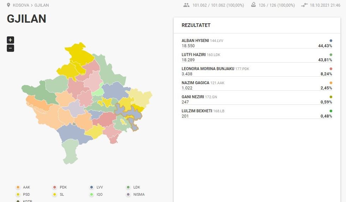This screenshot has height=202, width=346.
Task: Select the AAK orange legend dot
Action: click(x=18, y=188)
